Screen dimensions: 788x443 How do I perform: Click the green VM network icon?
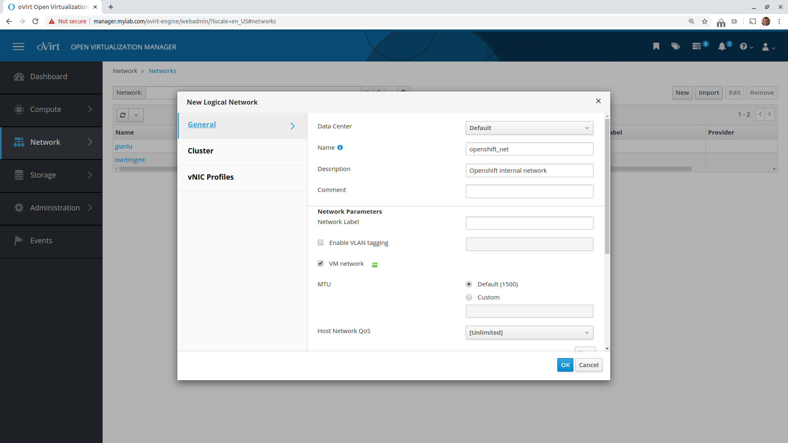pyautogui.click(x=374, y=265)
